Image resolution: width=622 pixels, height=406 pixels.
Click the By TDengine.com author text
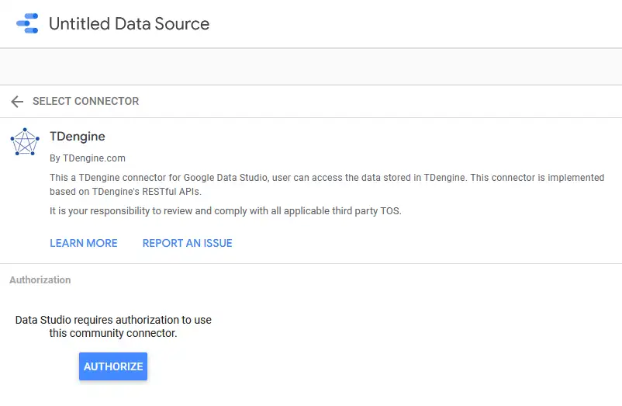88,158
